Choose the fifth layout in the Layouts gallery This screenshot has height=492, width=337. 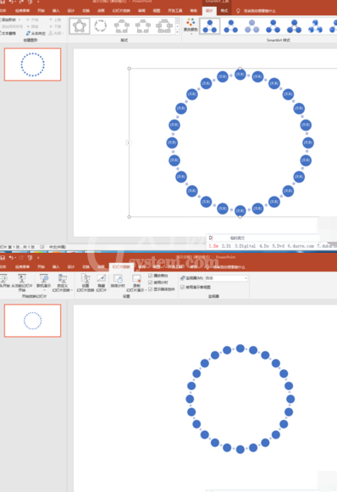[164, 26]
